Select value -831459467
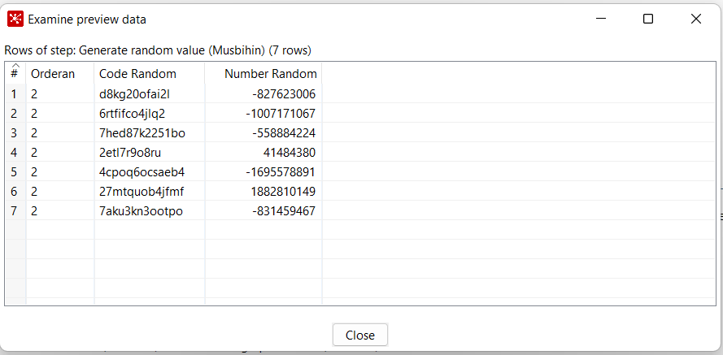The image size is (723, 355). [x=264, y=211]
